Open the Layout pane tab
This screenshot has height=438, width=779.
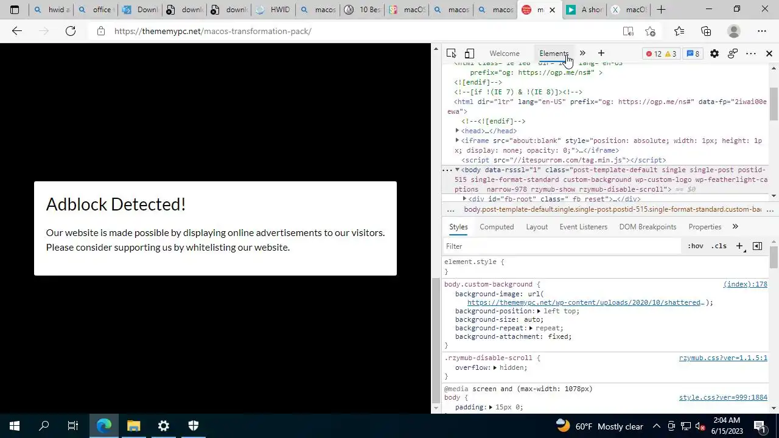[x=537, y=227]
